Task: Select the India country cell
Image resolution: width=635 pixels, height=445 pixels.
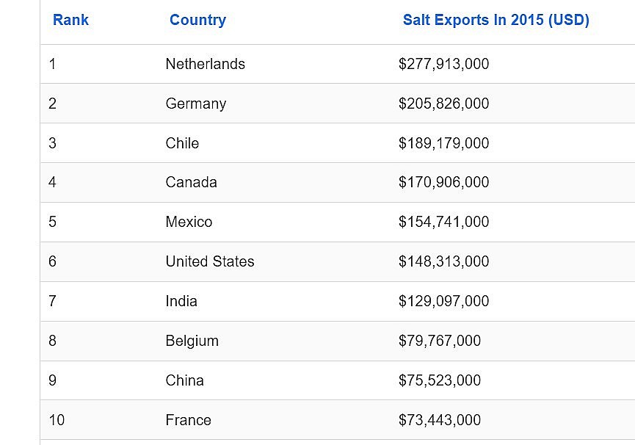Action: tap(181, 301)
